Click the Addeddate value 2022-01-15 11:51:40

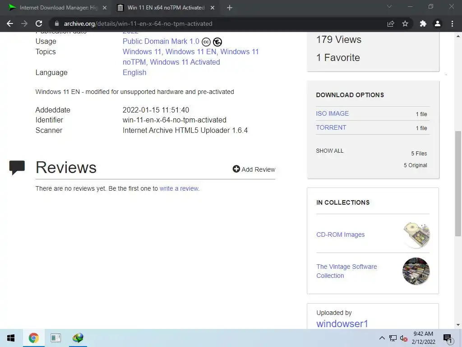pos(156,110)
